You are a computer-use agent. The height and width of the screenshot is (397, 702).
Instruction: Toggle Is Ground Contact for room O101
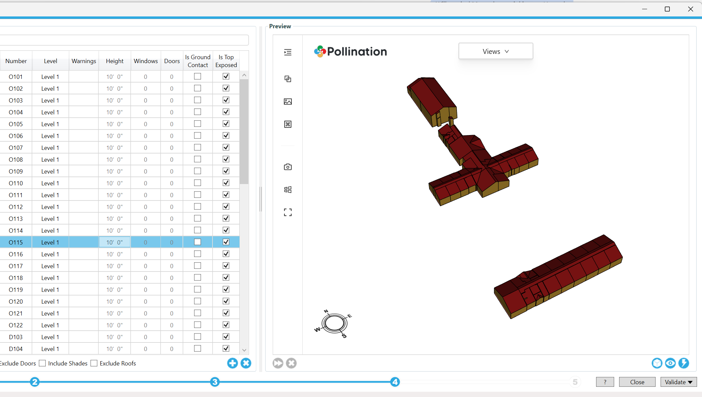pos(197,76)
